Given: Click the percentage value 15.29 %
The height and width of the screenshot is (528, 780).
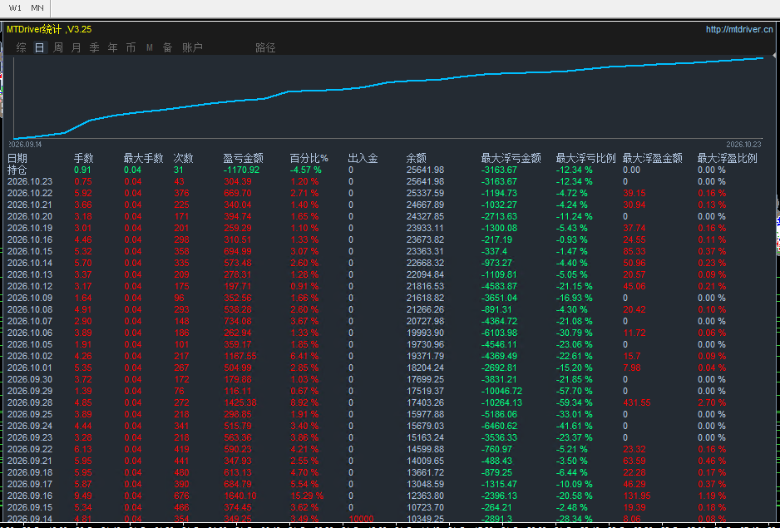Looking at the screenshot, I should pos(307,496).
